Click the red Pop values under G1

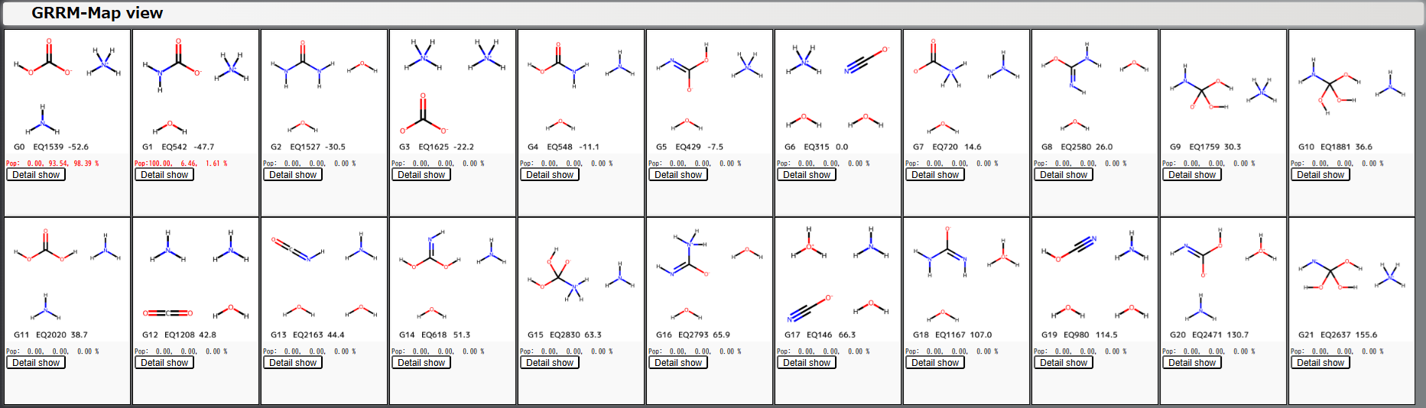(181, 164)
